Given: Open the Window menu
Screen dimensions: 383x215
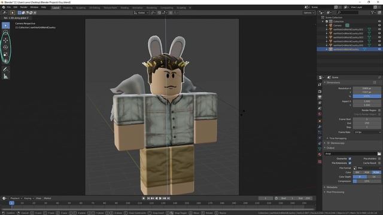Looking at the screenshot, I should pos(34,7).
